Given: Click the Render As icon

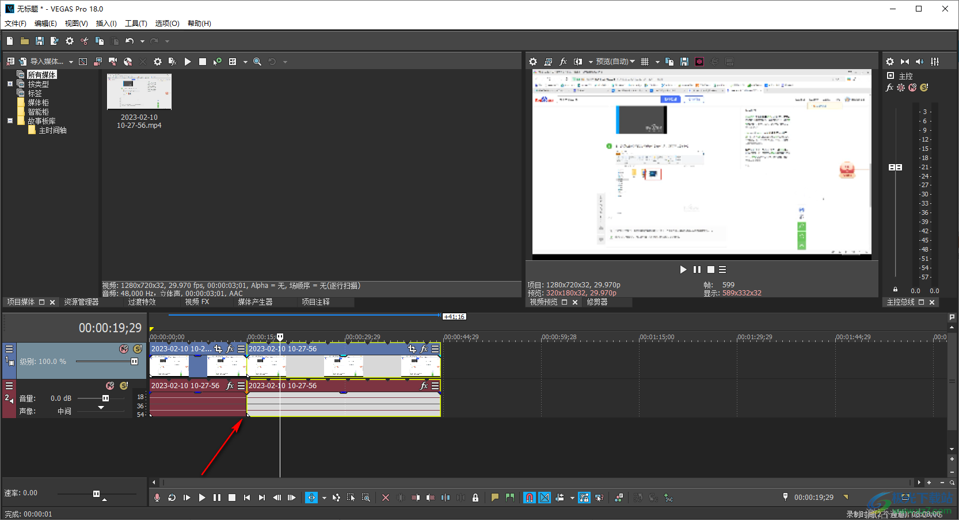Looking at the screenshot, I should pyautogui.click(x=55, y=41).
